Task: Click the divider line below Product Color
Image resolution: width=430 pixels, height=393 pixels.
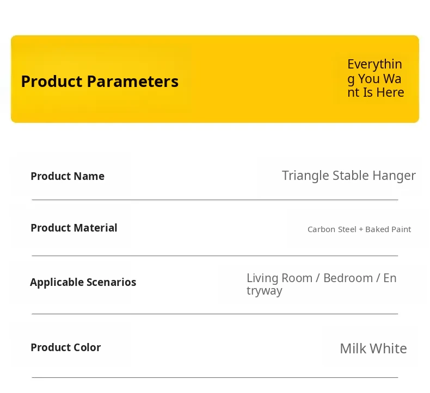Action: click(x=215, y=377)
